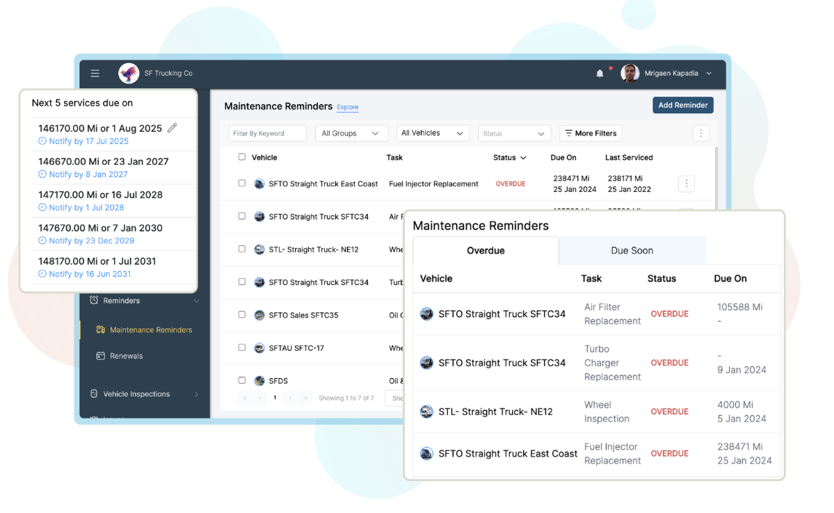Open the Explore link
Viewport: 834px width, 513px height.
coord(348,107)
